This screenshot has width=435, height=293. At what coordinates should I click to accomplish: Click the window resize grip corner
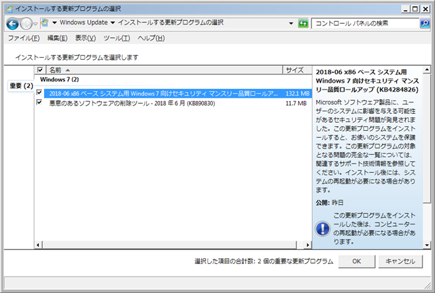[428, 286]
